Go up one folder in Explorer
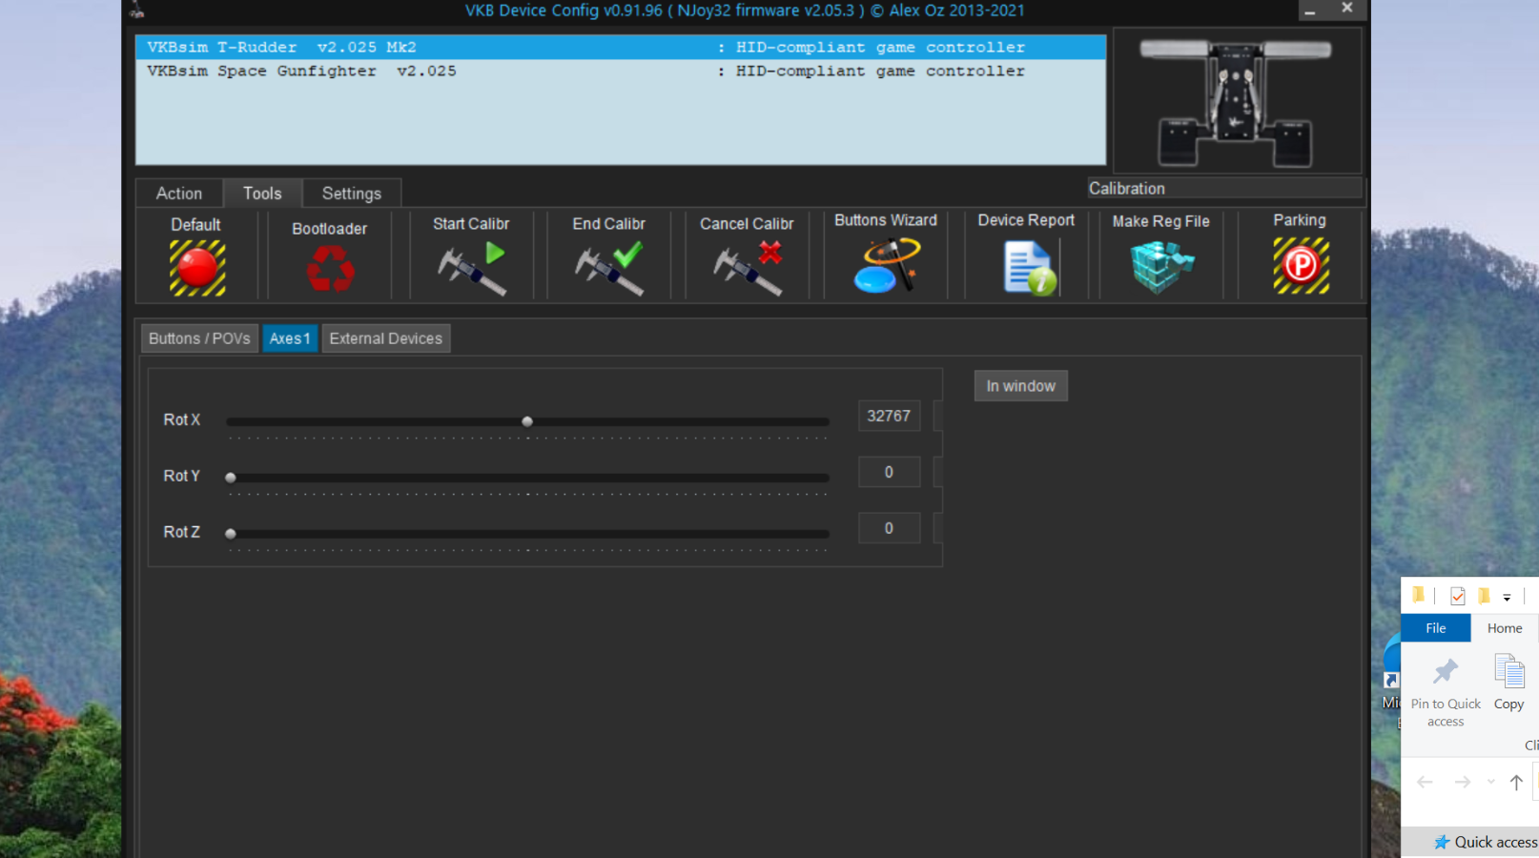This screenshot has width=1539, height=858. coord(1516,783)
